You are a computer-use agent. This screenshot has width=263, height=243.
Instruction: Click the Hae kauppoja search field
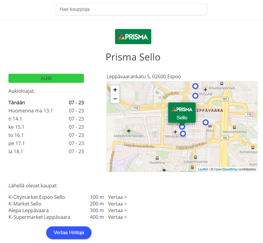(132, 9)
